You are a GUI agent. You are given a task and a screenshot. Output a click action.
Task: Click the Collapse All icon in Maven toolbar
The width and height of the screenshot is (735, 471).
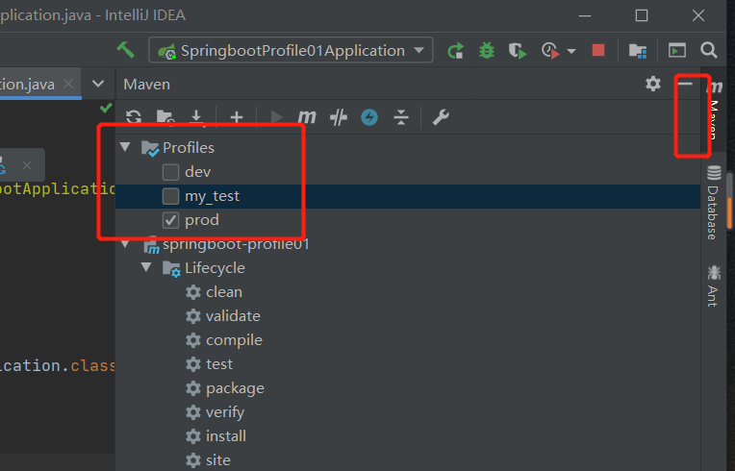(401, 117)
